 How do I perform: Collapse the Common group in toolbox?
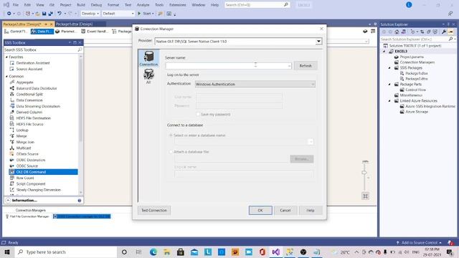[x=6, y=77]
